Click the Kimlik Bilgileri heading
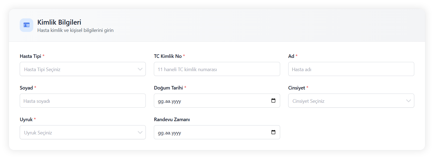This screenshot has height=159, width=434. tap(59, 22)
